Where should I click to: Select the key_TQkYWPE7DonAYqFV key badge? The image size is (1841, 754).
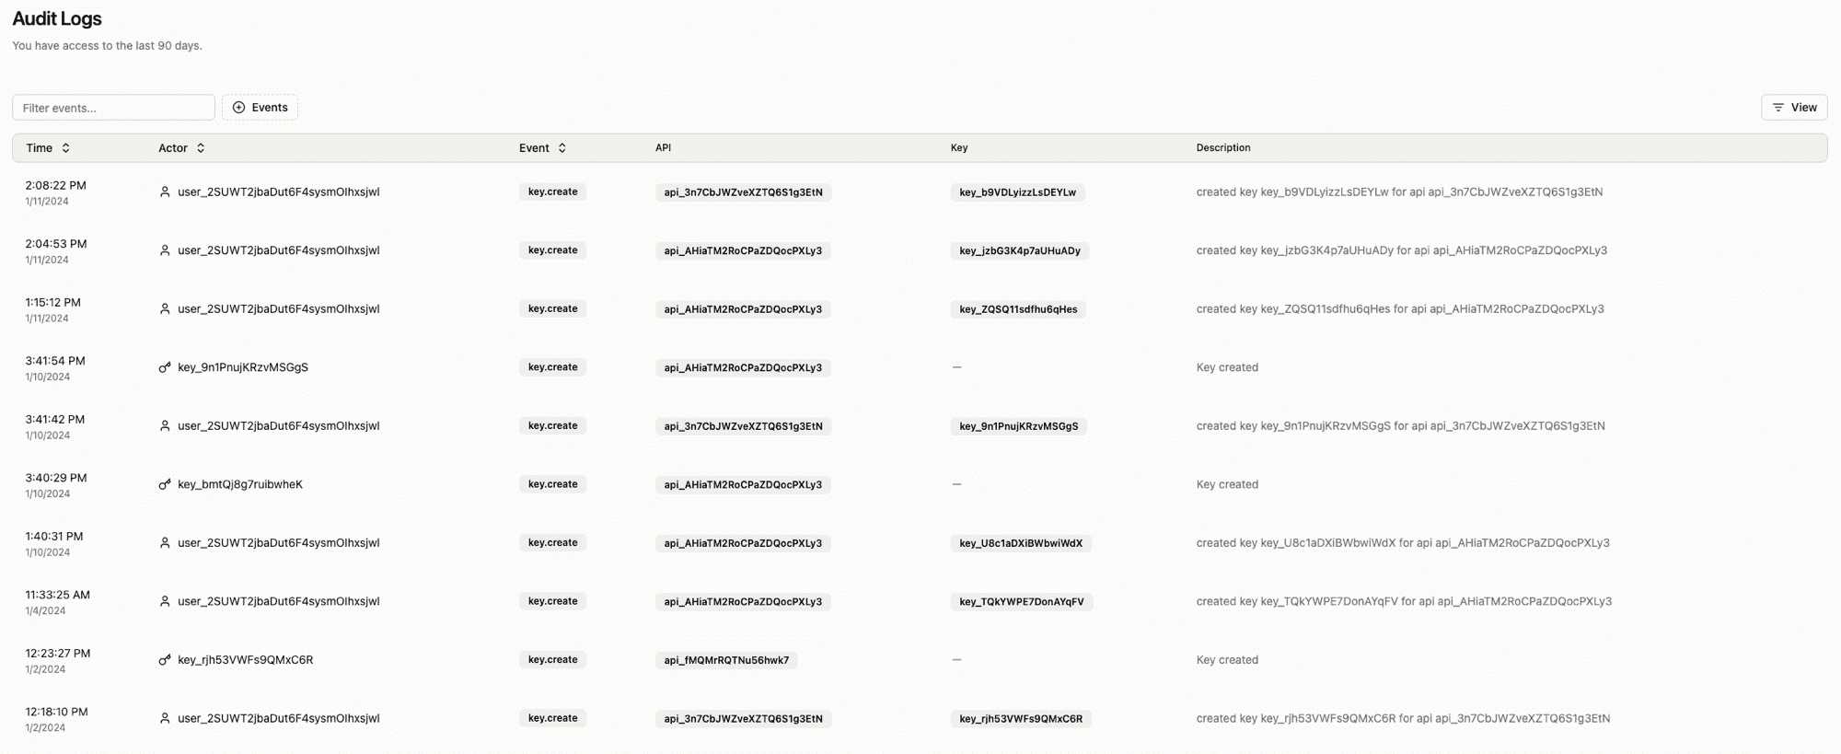(x=1021, y=602)
